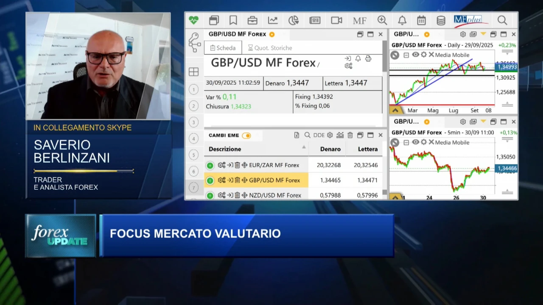Click green plus button on NZD/USD row
The height and width of the screenshot is (305, 543).
[x=210, y=196]
